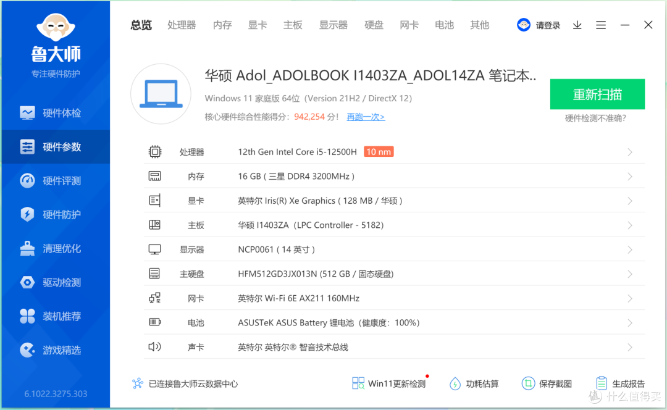667x410 pixels.
Task: Click the 942,254 score value
Action: point(309,117)
